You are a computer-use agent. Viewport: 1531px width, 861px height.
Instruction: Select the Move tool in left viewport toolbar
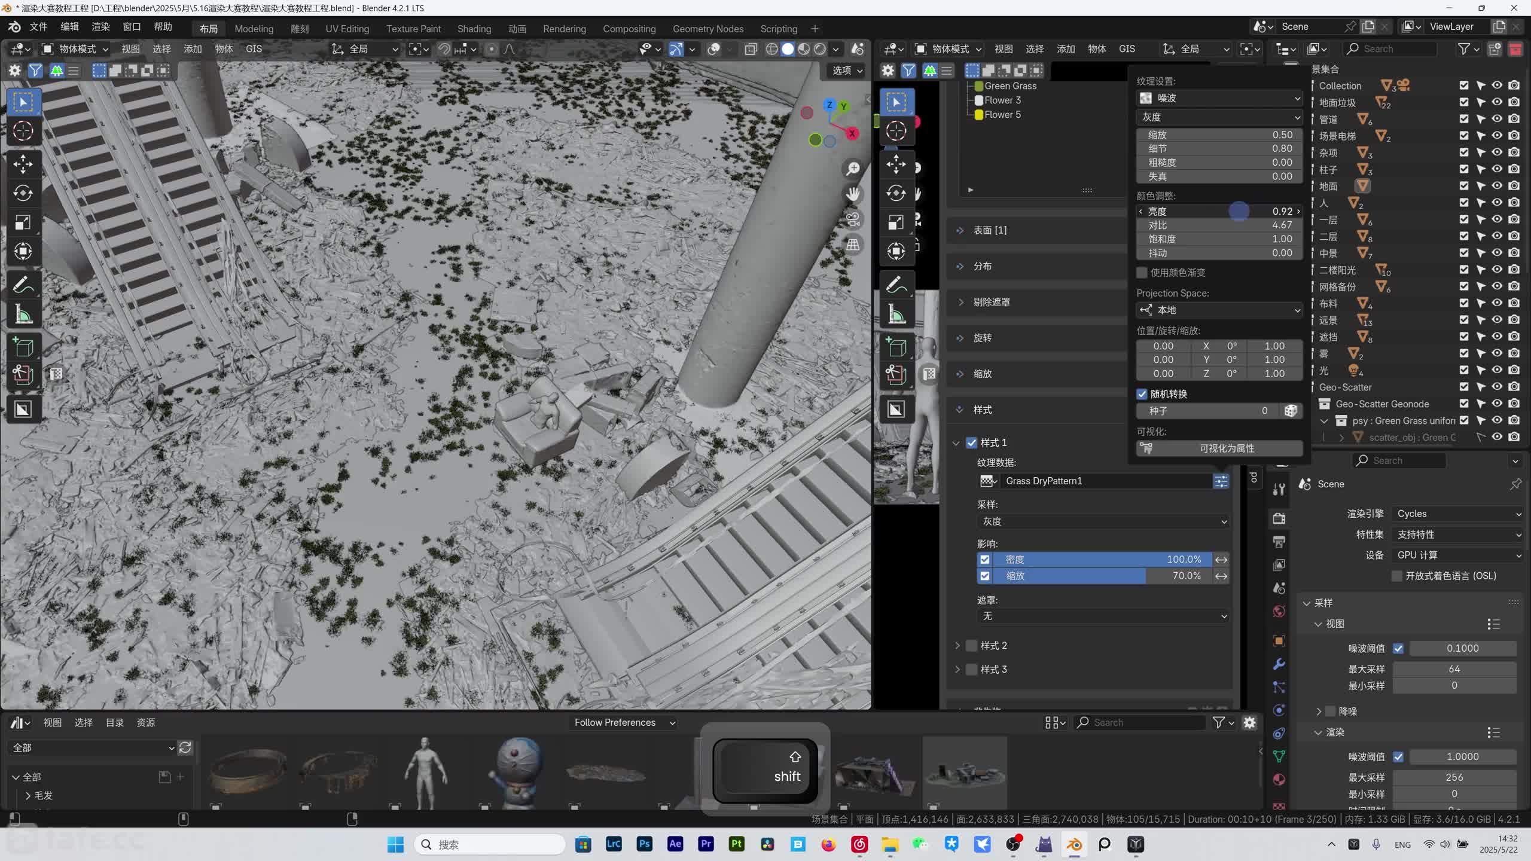(23, 164)
